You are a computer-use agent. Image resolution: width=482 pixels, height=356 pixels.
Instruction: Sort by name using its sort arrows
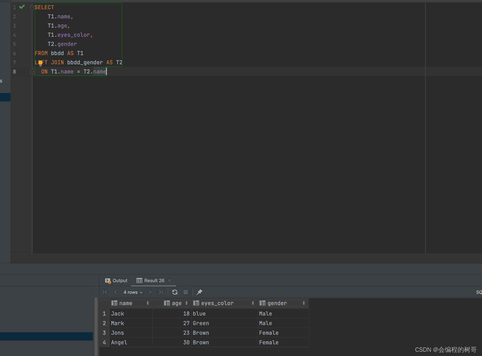[148, 303]
